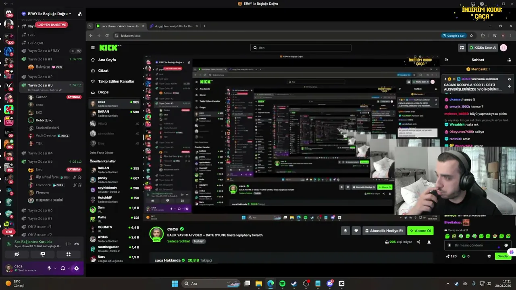Open Steam from the taskbar

coord(294,284)
